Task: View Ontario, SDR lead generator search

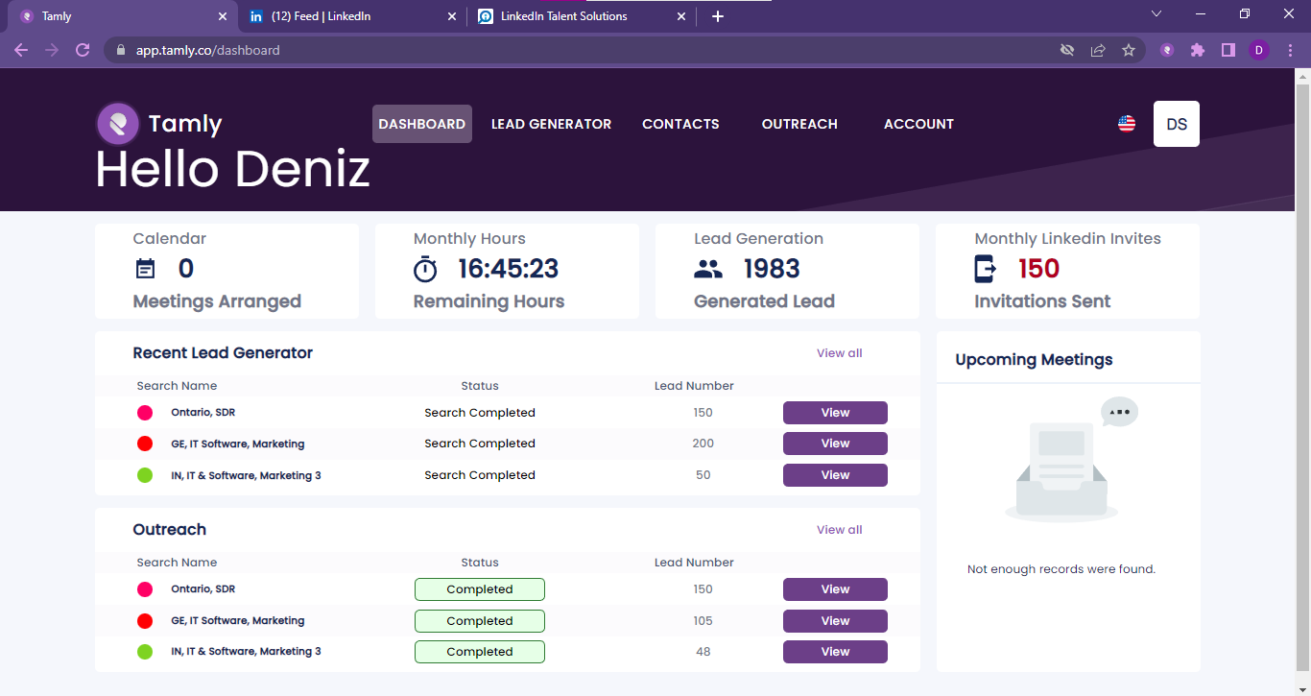Action: [835, 413]
